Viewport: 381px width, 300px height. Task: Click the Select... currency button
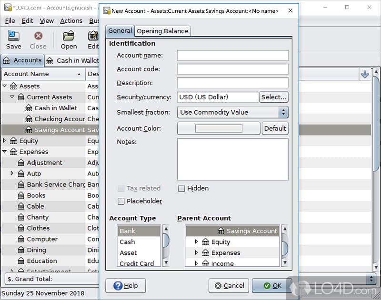[x=274, y=97]
